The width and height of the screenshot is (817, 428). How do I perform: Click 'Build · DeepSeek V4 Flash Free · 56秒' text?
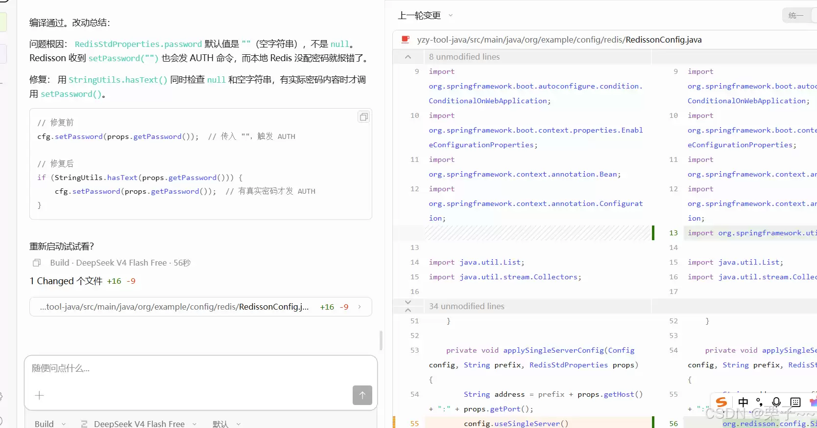[120, 263]
